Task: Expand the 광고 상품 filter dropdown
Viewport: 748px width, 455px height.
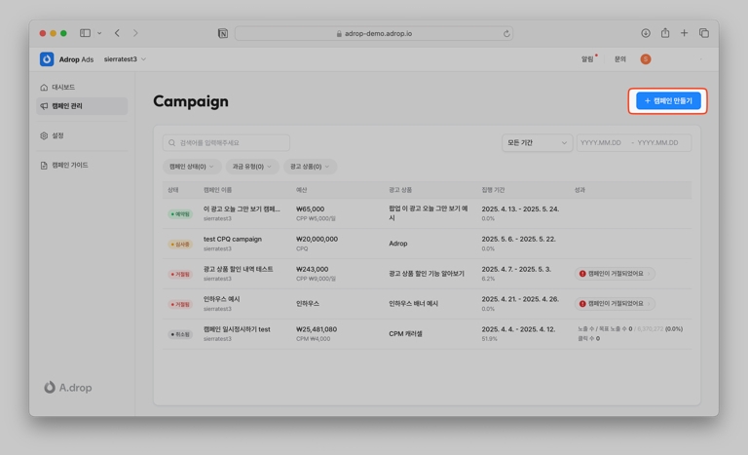Action: point(310,167)
